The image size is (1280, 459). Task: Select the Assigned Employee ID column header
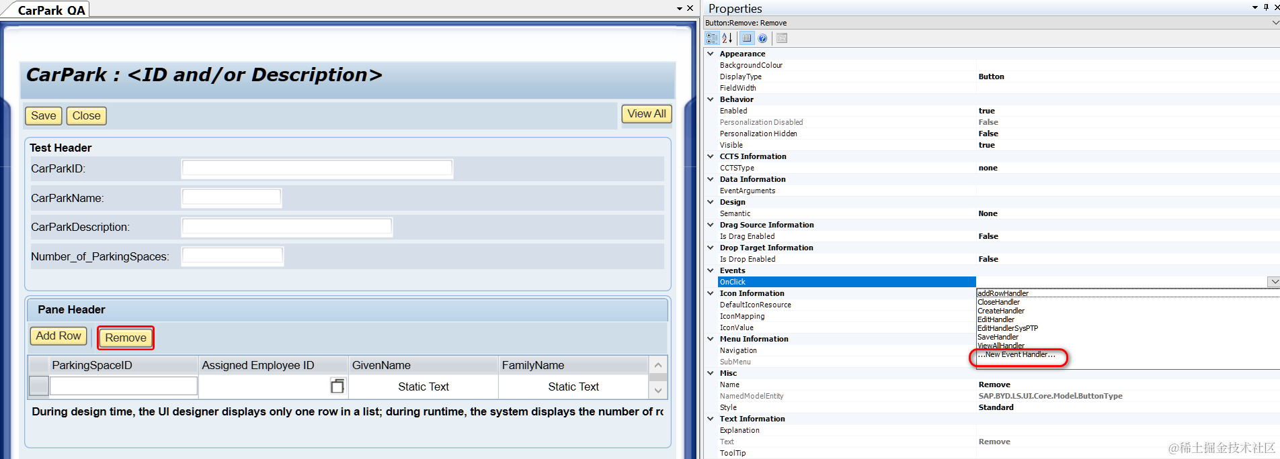[x=274, y=365]
